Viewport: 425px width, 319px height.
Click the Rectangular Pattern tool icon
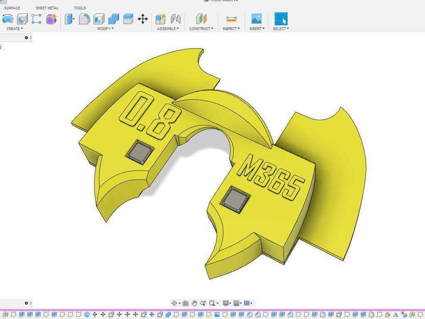(x=37, y=19)
